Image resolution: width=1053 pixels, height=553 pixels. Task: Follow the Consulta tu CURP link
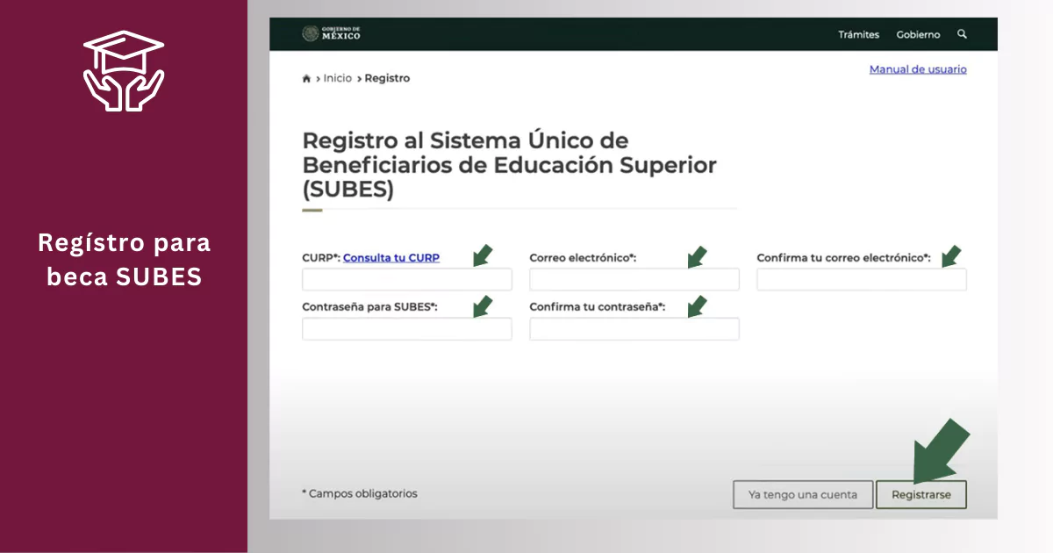point(391,258)
